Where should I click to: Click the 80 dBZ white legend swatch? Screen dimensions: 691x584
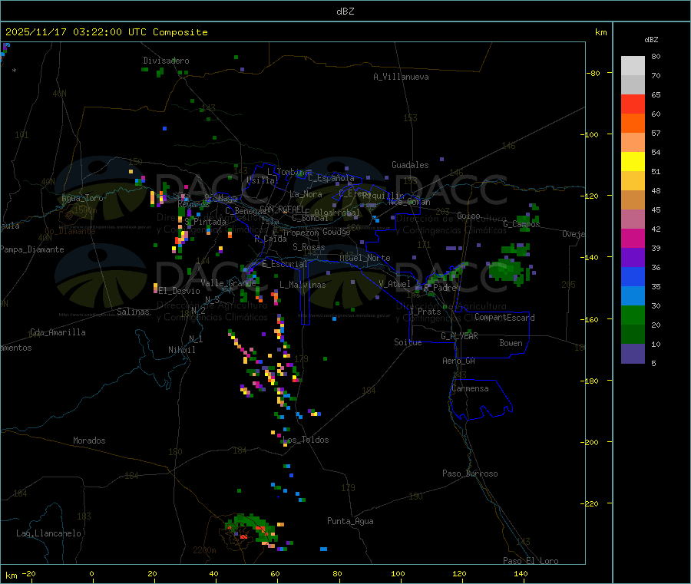click(633, 66)
